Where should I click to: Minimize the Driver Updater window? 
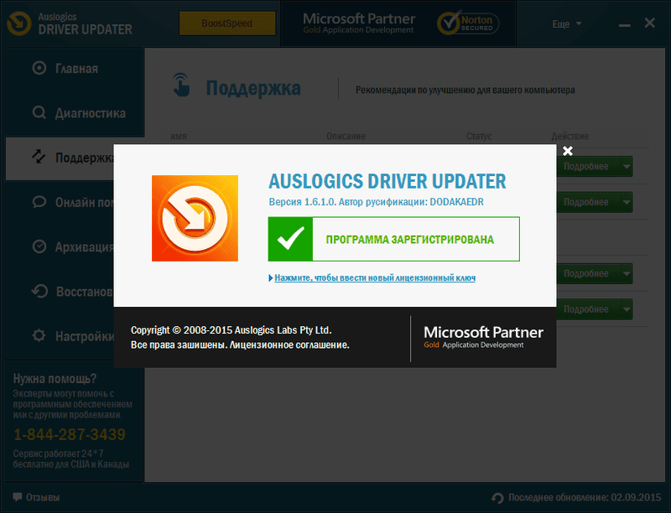coord(624,26)
